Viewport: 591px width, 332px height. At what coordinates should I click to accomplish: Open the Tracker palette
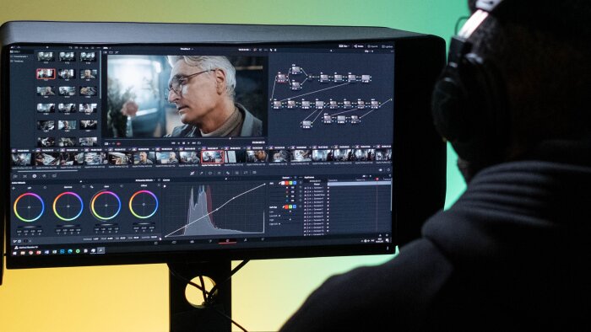point(220,173)
